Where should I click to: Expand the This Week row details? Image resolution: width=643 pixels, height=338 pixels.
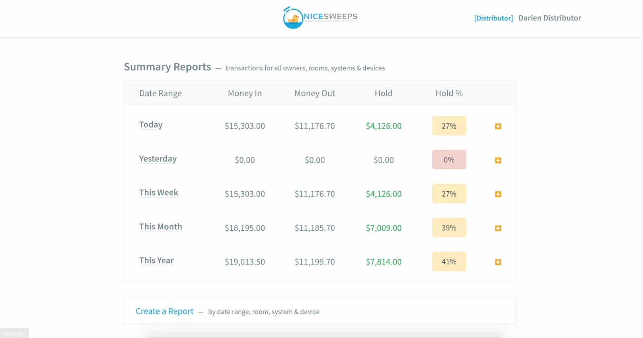(498, 194)
